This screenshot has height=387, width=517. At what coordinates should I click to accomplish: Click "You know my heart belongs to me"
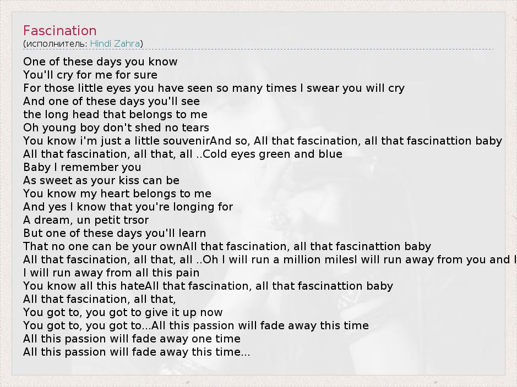click(117, 193)
